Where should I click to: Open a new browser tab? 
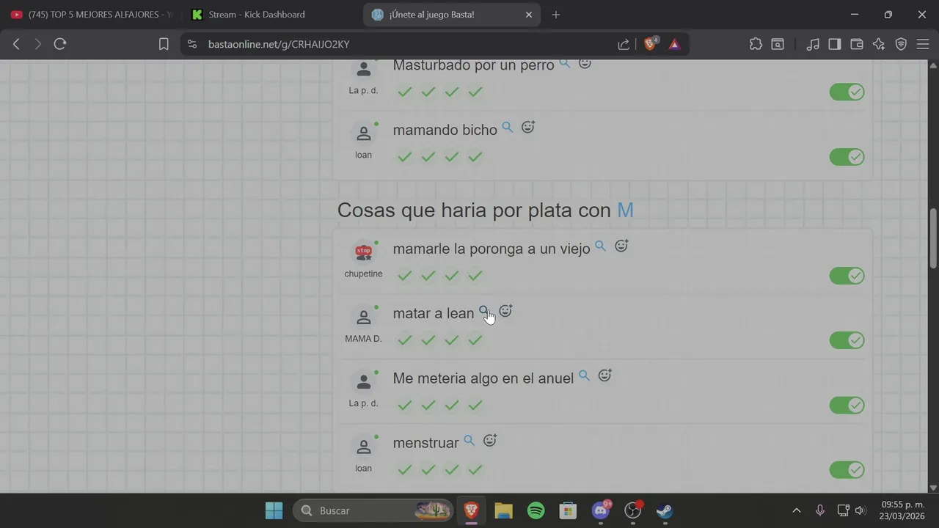tap(556, 15)
